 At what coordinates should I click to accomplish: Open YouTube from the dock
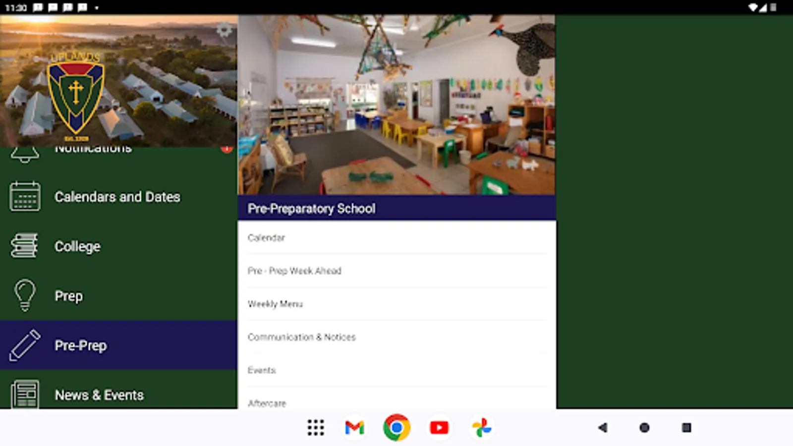[x=439, y=427]
